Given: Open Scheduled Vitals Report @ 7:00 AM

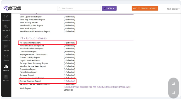Looking at the screenshot, I should click(80, 87).
